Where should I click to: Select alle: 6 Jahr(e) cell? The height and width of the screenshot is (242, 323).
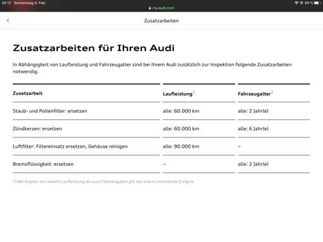(253, 128)
